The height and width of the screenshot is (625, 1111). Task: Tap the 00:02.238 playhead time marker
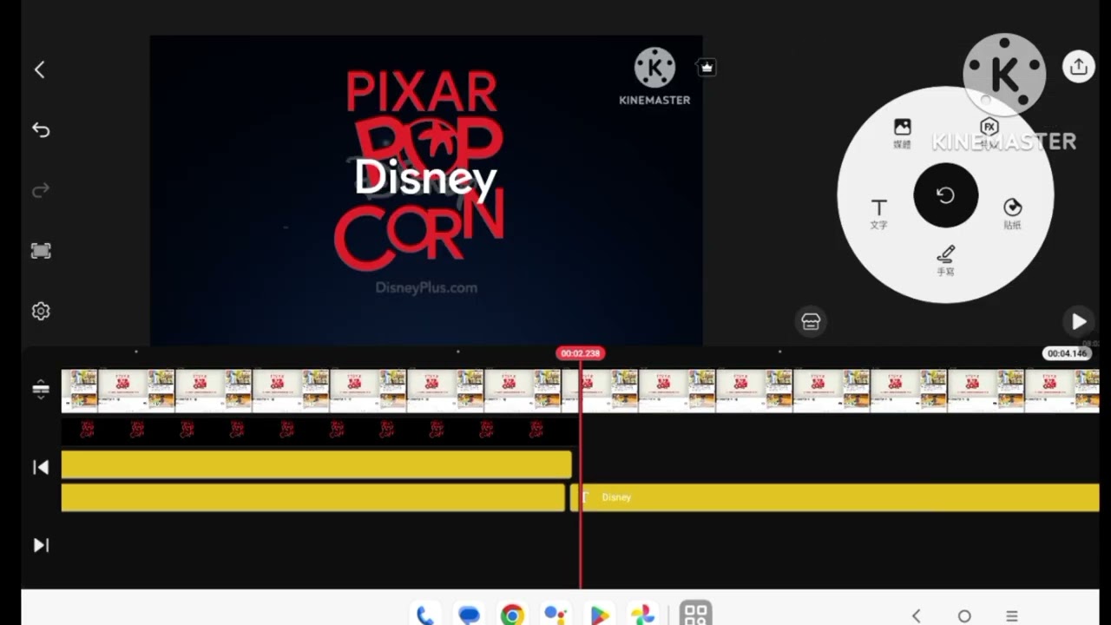point(580,353)
